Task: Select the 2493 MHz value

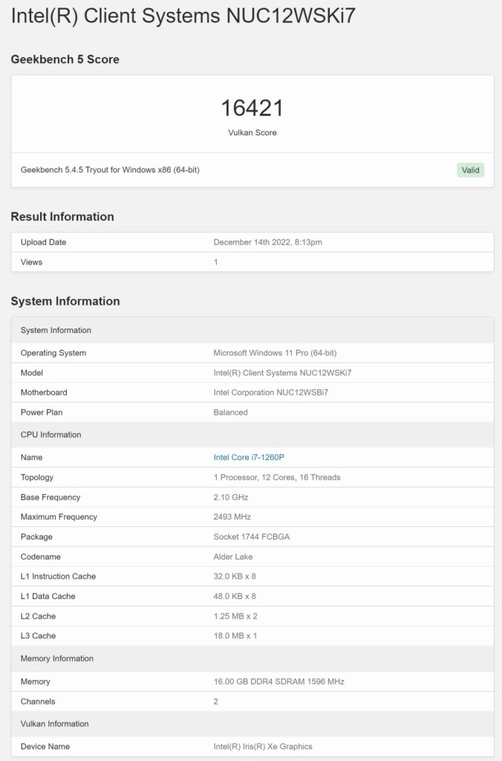Action: click(x=232, y=517)
